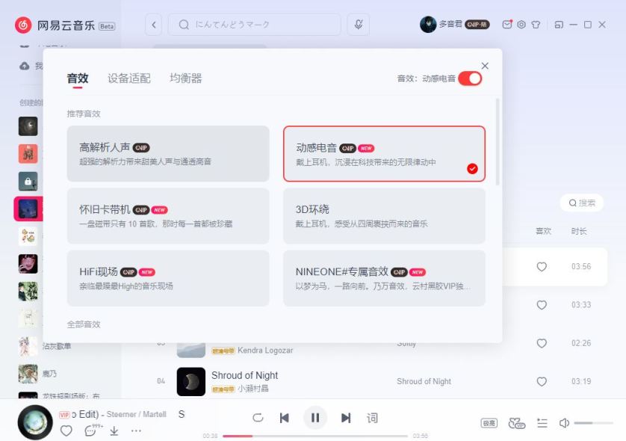The image size is (626, 441).
Task: Select the 音效 tab
Action: 78,78
